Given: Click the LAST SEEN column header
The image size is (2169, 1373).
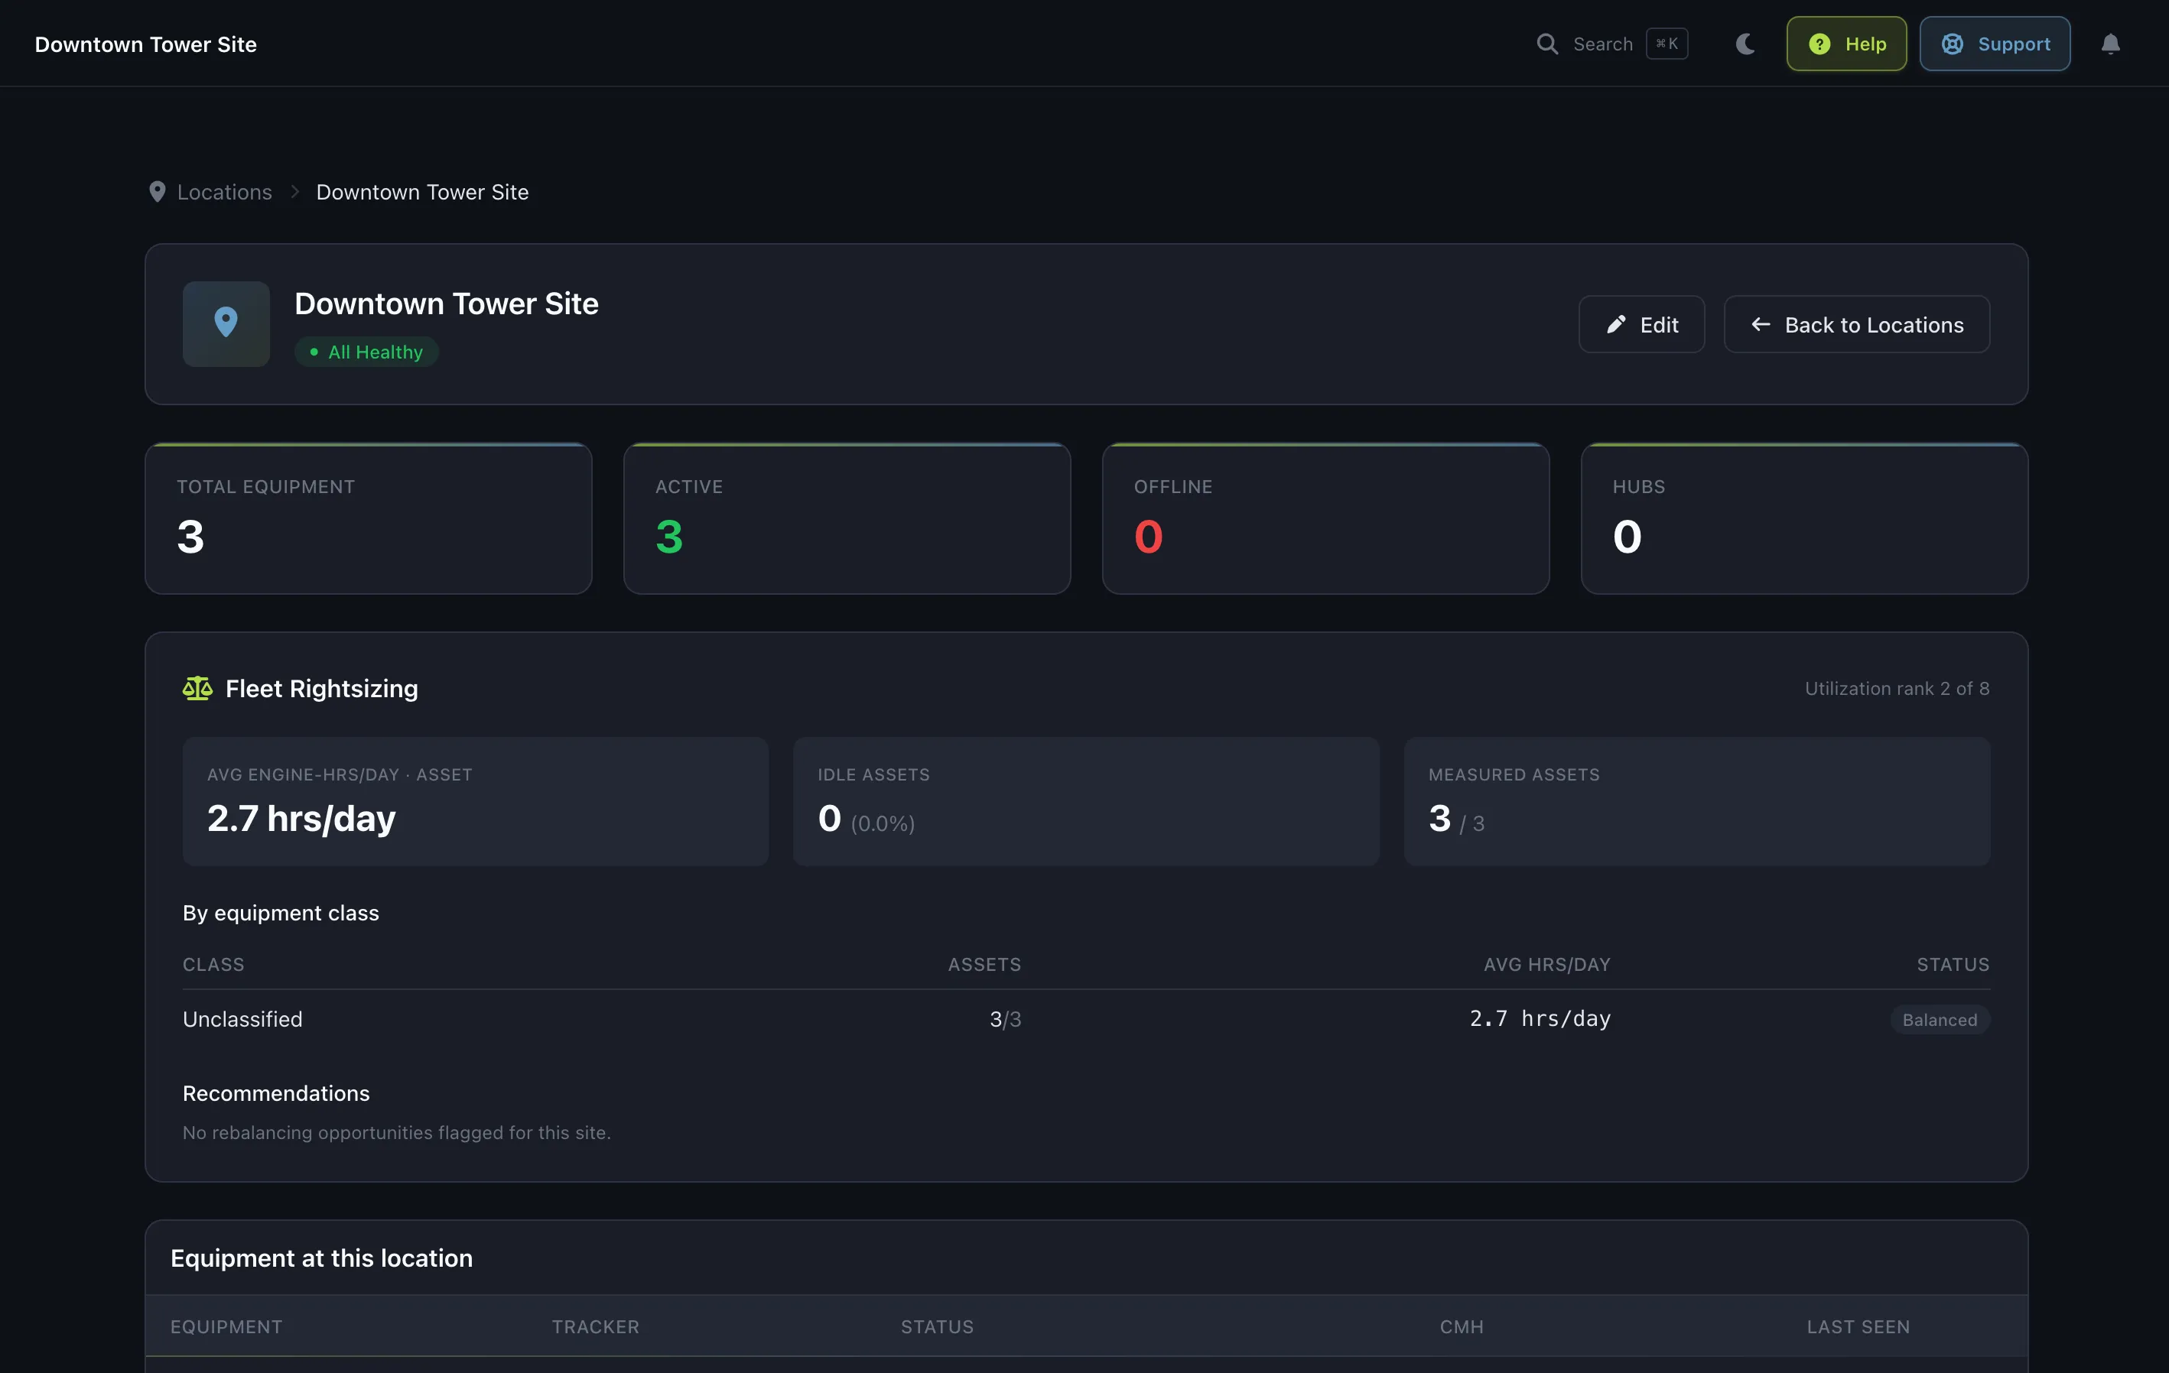Looking at the screenshot, I should (x=1858, y=1327).
